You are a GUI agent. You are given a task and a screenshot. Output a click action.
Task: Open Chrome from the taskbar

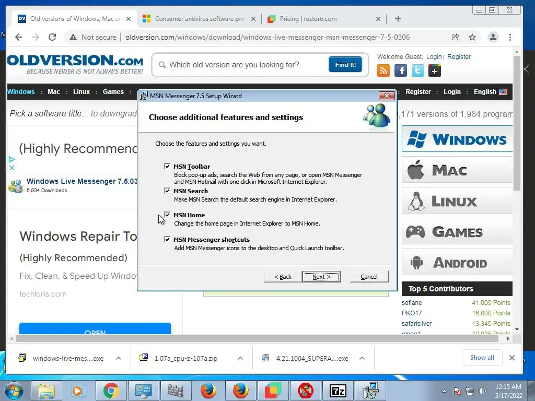[x=111, y=391]
